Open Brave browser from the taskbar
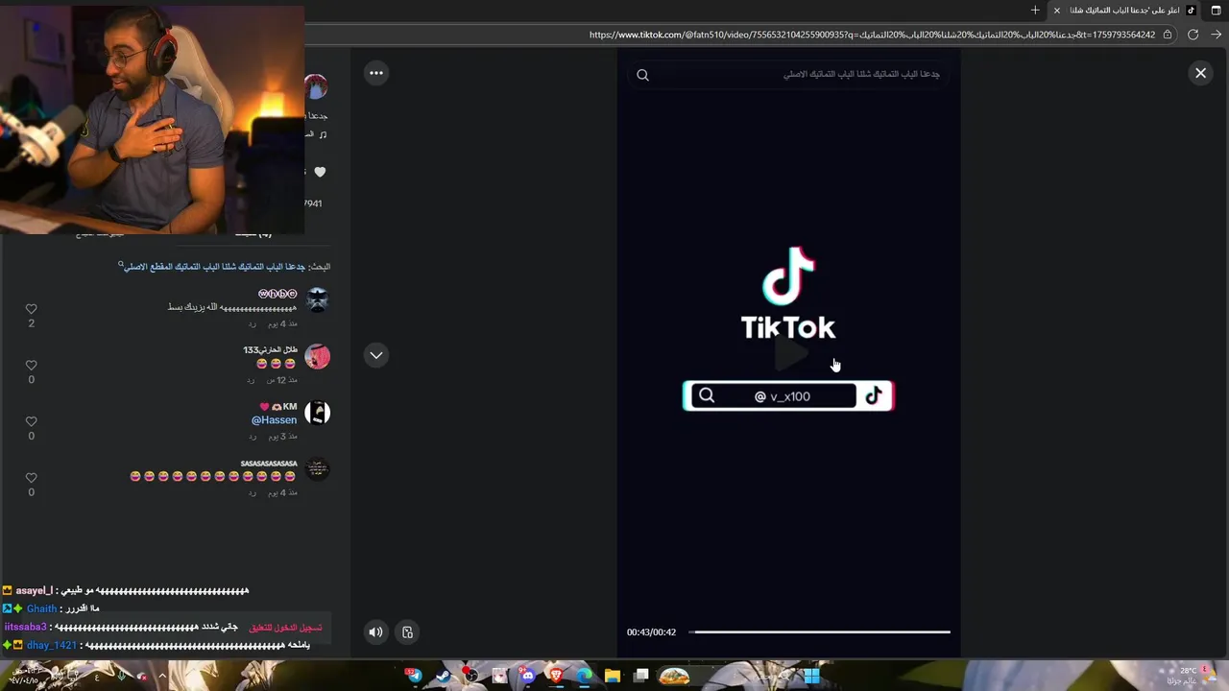Image resolution: width=1229 pixels, height=691 pixels. 555,676
